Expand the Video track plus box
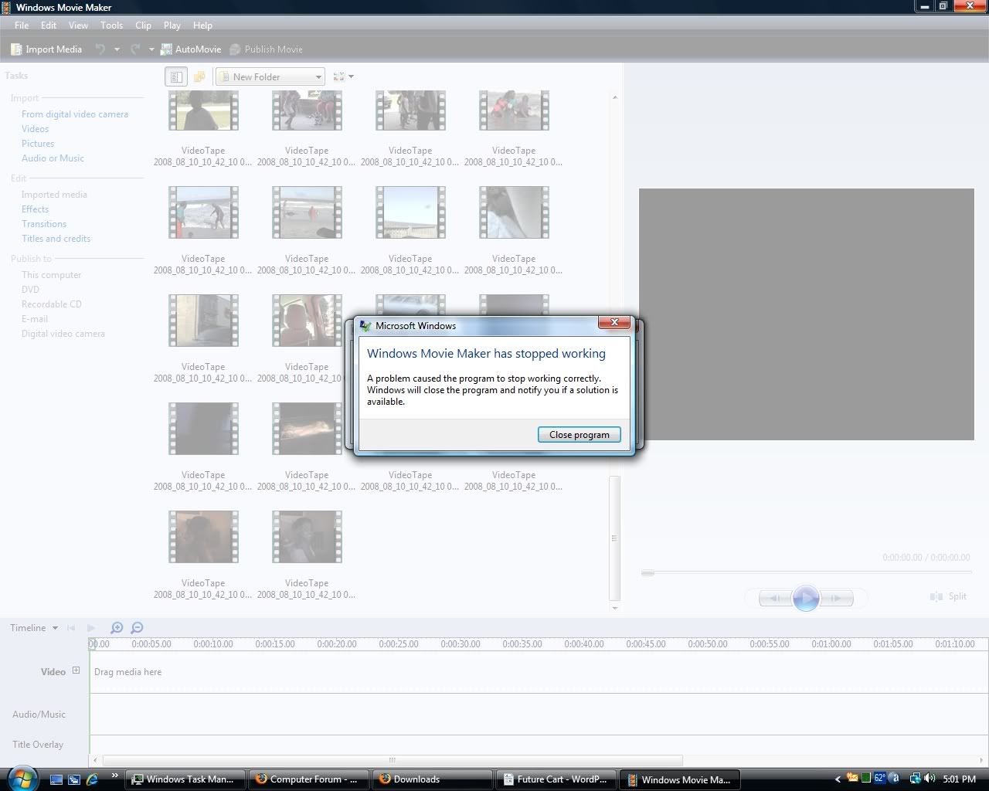This screenshot has width=989, height=791. tap(76, 670)
